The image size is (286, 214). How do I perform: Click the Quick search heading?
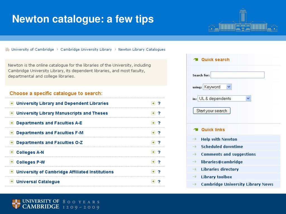click(215, 60)
